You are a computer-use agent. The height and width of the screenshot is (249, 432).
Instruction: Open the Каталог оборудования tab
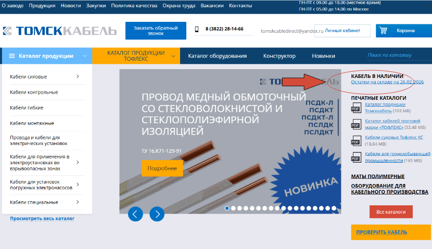click(x=217, y=56)
